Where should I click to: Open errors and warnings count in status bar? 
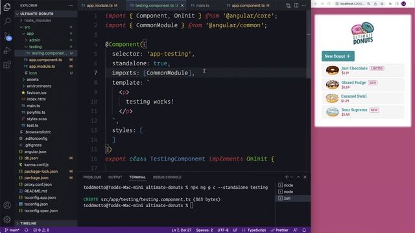click(41, 230)
